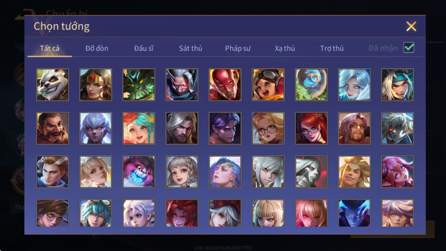446x251 pixels.
Task: Pick the ice-blue haired woman hero
Action: point(354,85)
